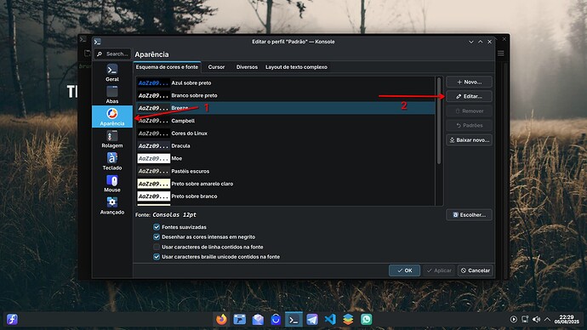The width and height of the screenshot is (587, 330).
Task: Select the Mouse settings section
Action: pos(112,184)
